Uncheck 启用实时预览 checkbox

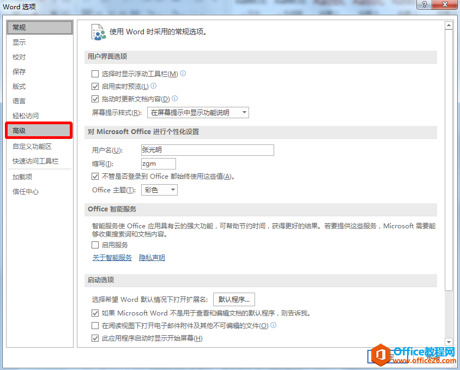[95, 86]
